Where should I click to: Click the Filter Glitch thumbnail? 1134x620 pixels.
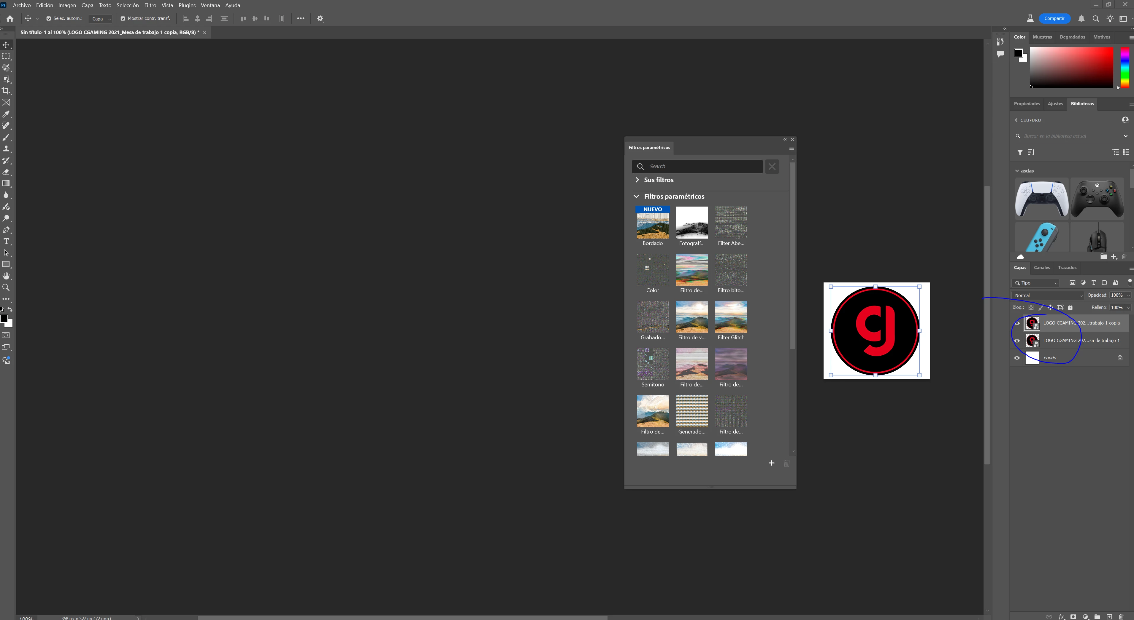pos(731,317)
